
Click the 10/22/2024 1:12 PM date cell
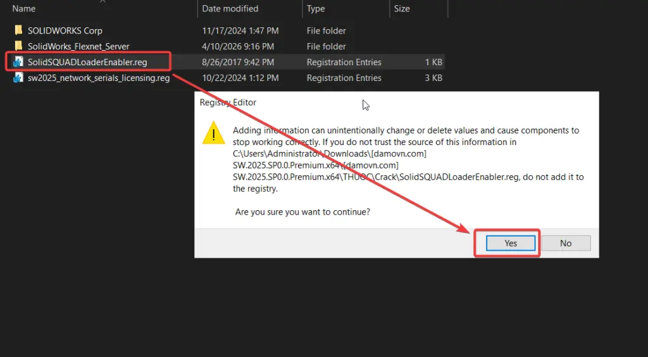coord(240,78)
